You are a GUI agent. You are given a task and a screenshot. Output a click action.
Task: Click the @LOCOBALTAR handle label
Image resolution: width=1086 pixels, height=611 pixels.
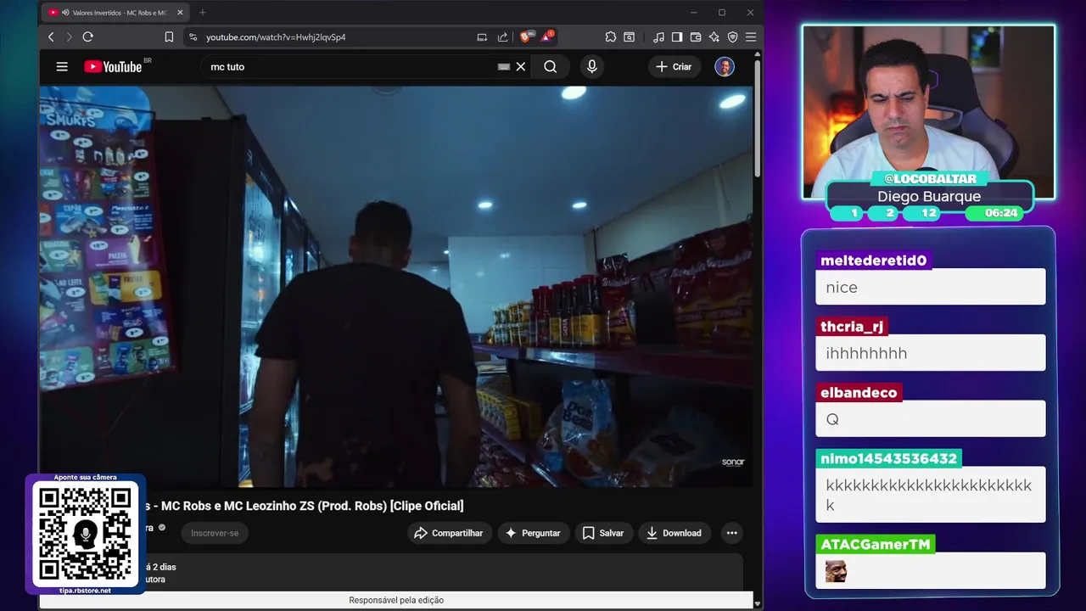tap(931, 179)
